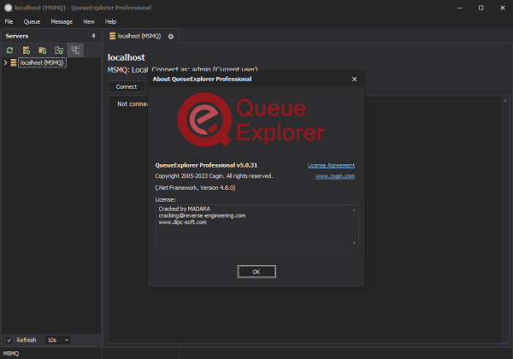Viewport: 513px width, 359px height.
Task: Click the QueueExplorer app icon in title bar
Action: [x=8, y=8]
